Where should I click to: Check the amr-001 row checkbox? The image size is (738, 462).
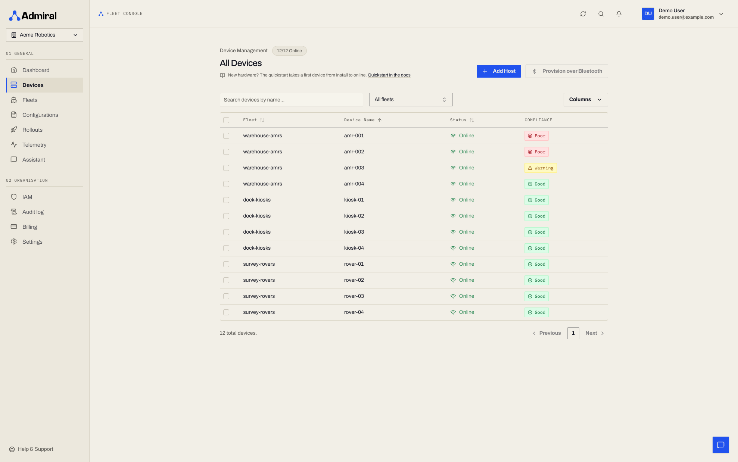click(x=226, y=136)
